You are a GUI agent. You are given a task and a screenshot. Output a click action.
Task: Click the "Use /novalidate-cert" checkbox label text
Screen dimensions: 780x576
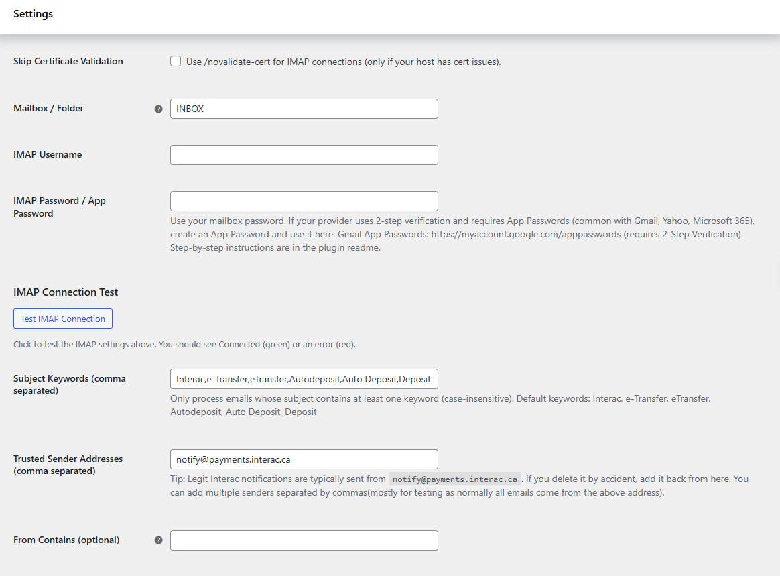point(343,62)
